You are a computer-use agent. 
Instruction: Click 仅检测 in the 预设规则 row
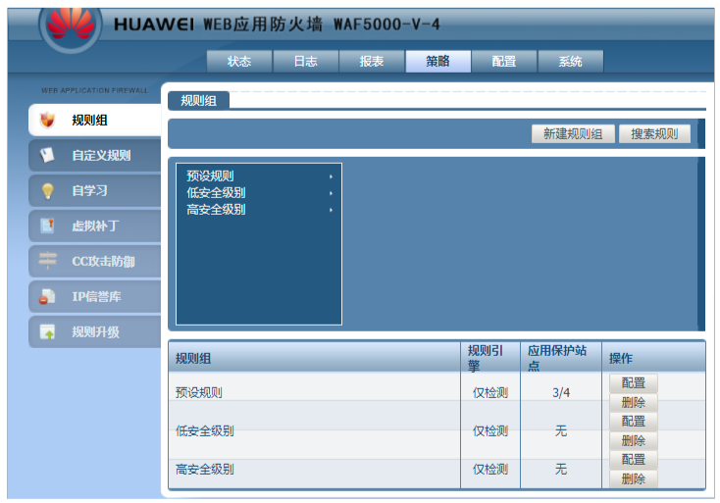490,392
